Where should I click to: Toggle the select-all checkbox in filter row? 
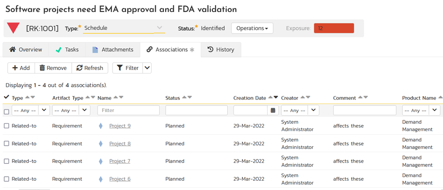pos(6,111)
